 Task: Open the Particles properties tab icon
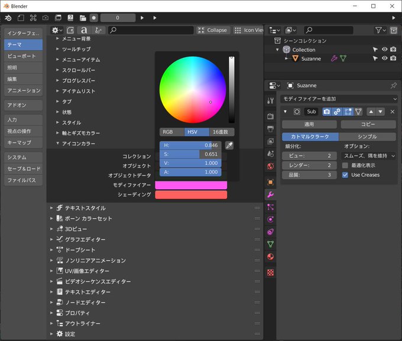point(270,207)
